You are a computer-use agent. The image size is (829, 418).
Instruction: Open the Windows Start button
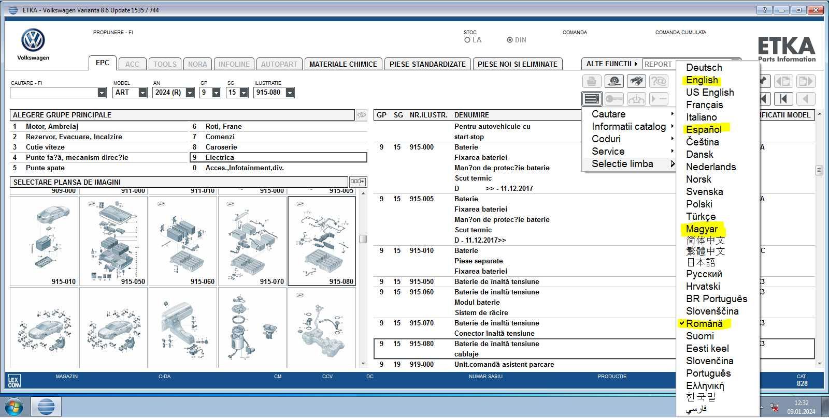14,406
